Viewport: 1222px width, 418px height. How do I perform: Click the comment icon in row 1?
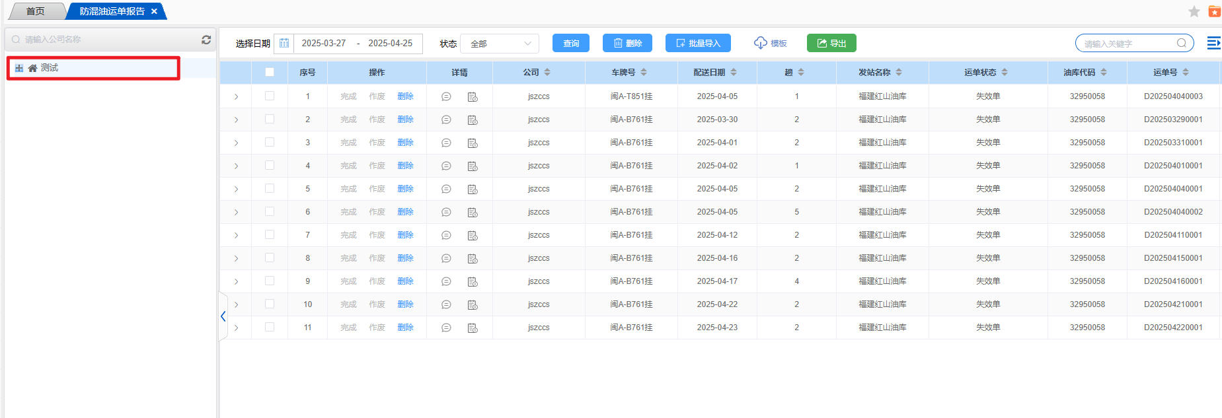point(446,96)
